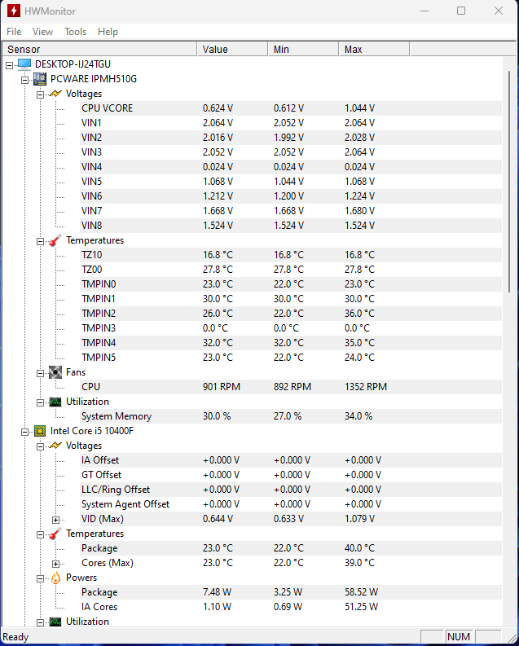Collapse the DESKTOP-IJ24TGU root node

[x=10, y=65]
